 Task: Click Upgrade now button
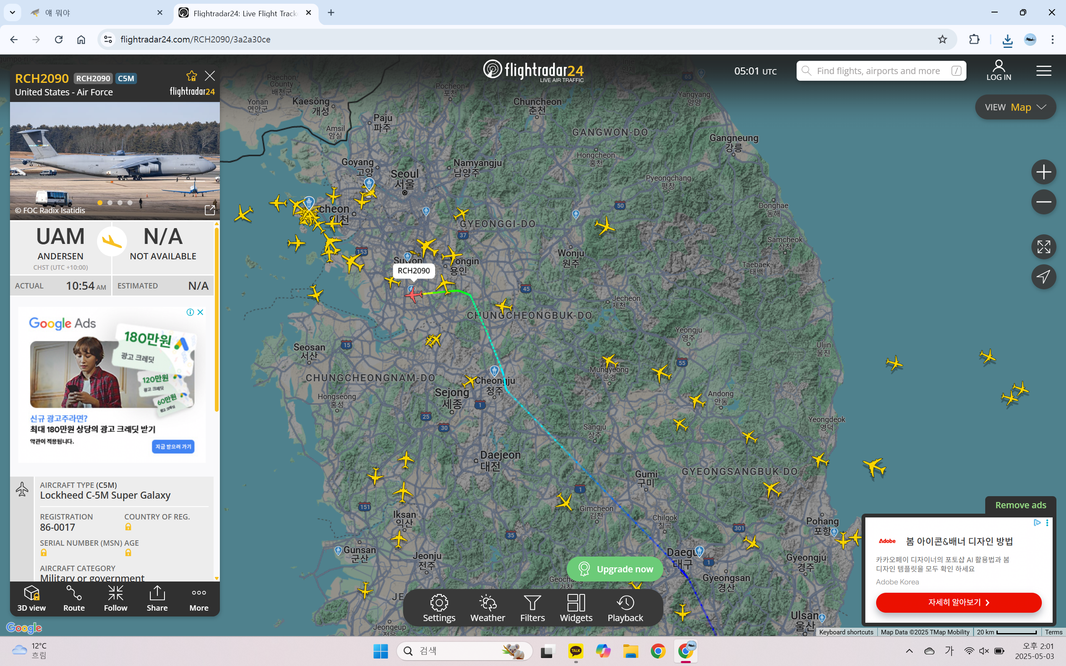615,569
